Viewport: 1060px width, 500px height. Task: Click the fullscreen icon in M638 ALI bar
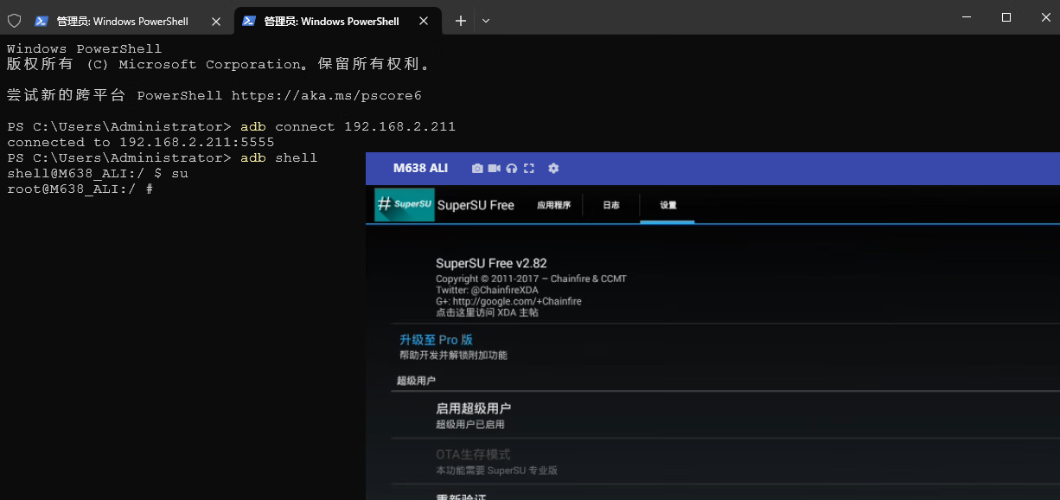[529, 169]
